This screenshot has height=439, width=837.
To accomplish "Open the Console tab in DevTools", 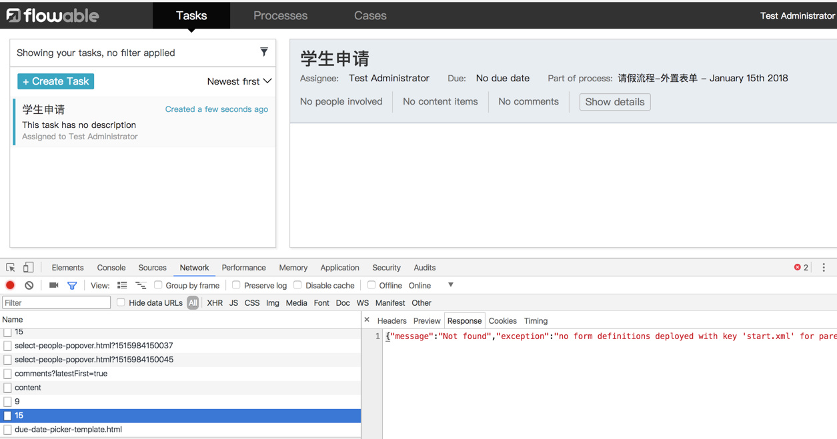I will click(111, 268).
